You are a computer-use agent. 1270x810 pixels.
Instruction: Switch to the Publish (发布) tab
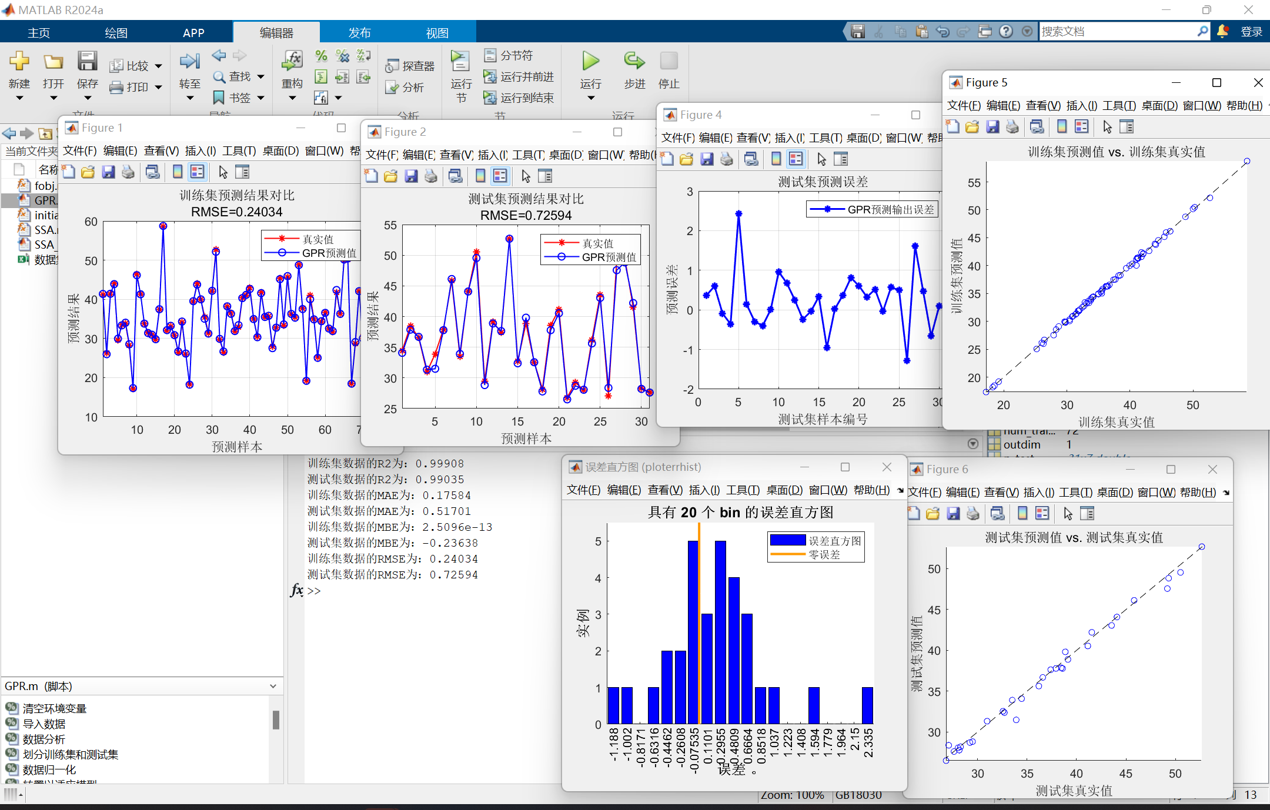359,33
